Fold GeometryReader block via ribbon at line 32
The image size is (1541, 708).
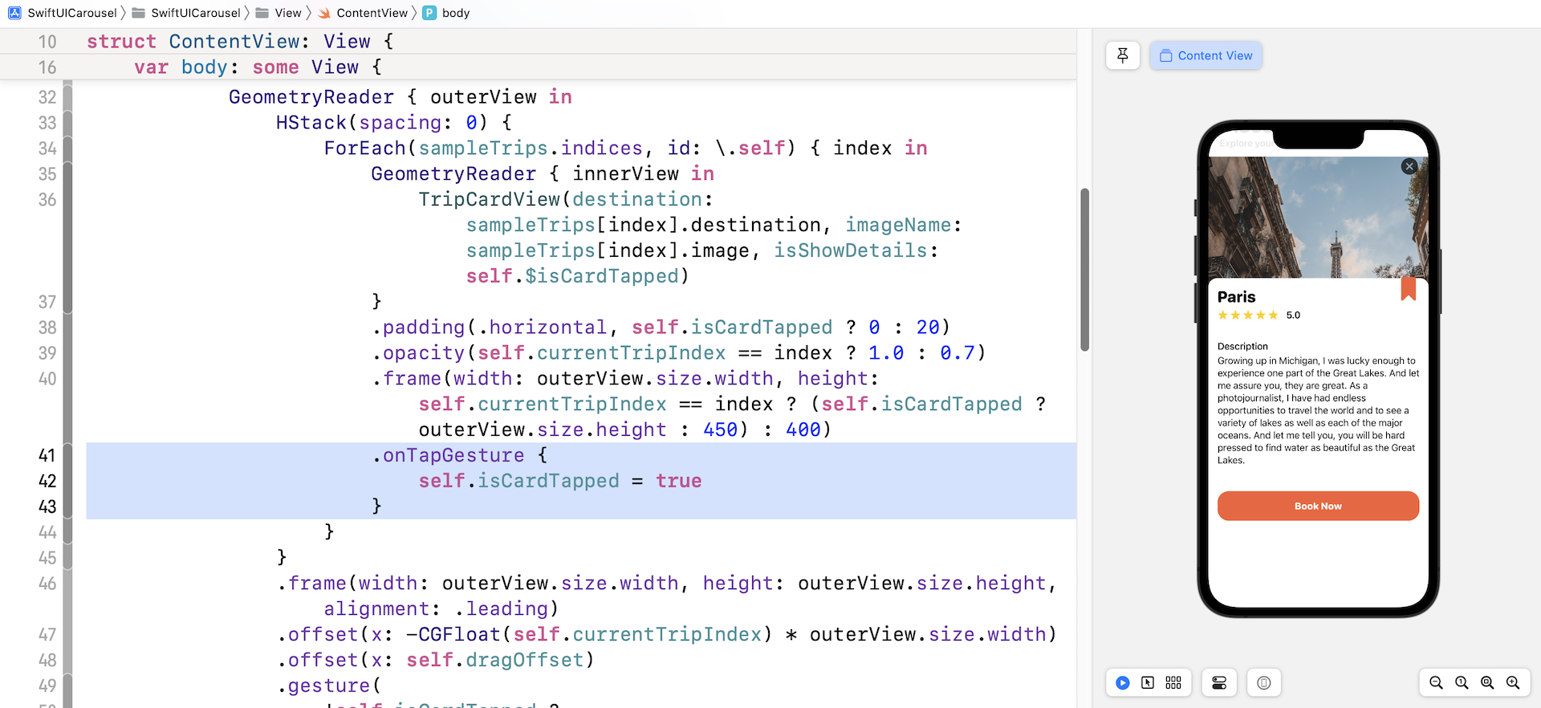[67, 97]
